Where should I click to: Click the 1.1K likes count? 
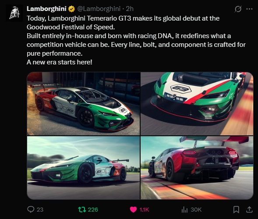144,210
